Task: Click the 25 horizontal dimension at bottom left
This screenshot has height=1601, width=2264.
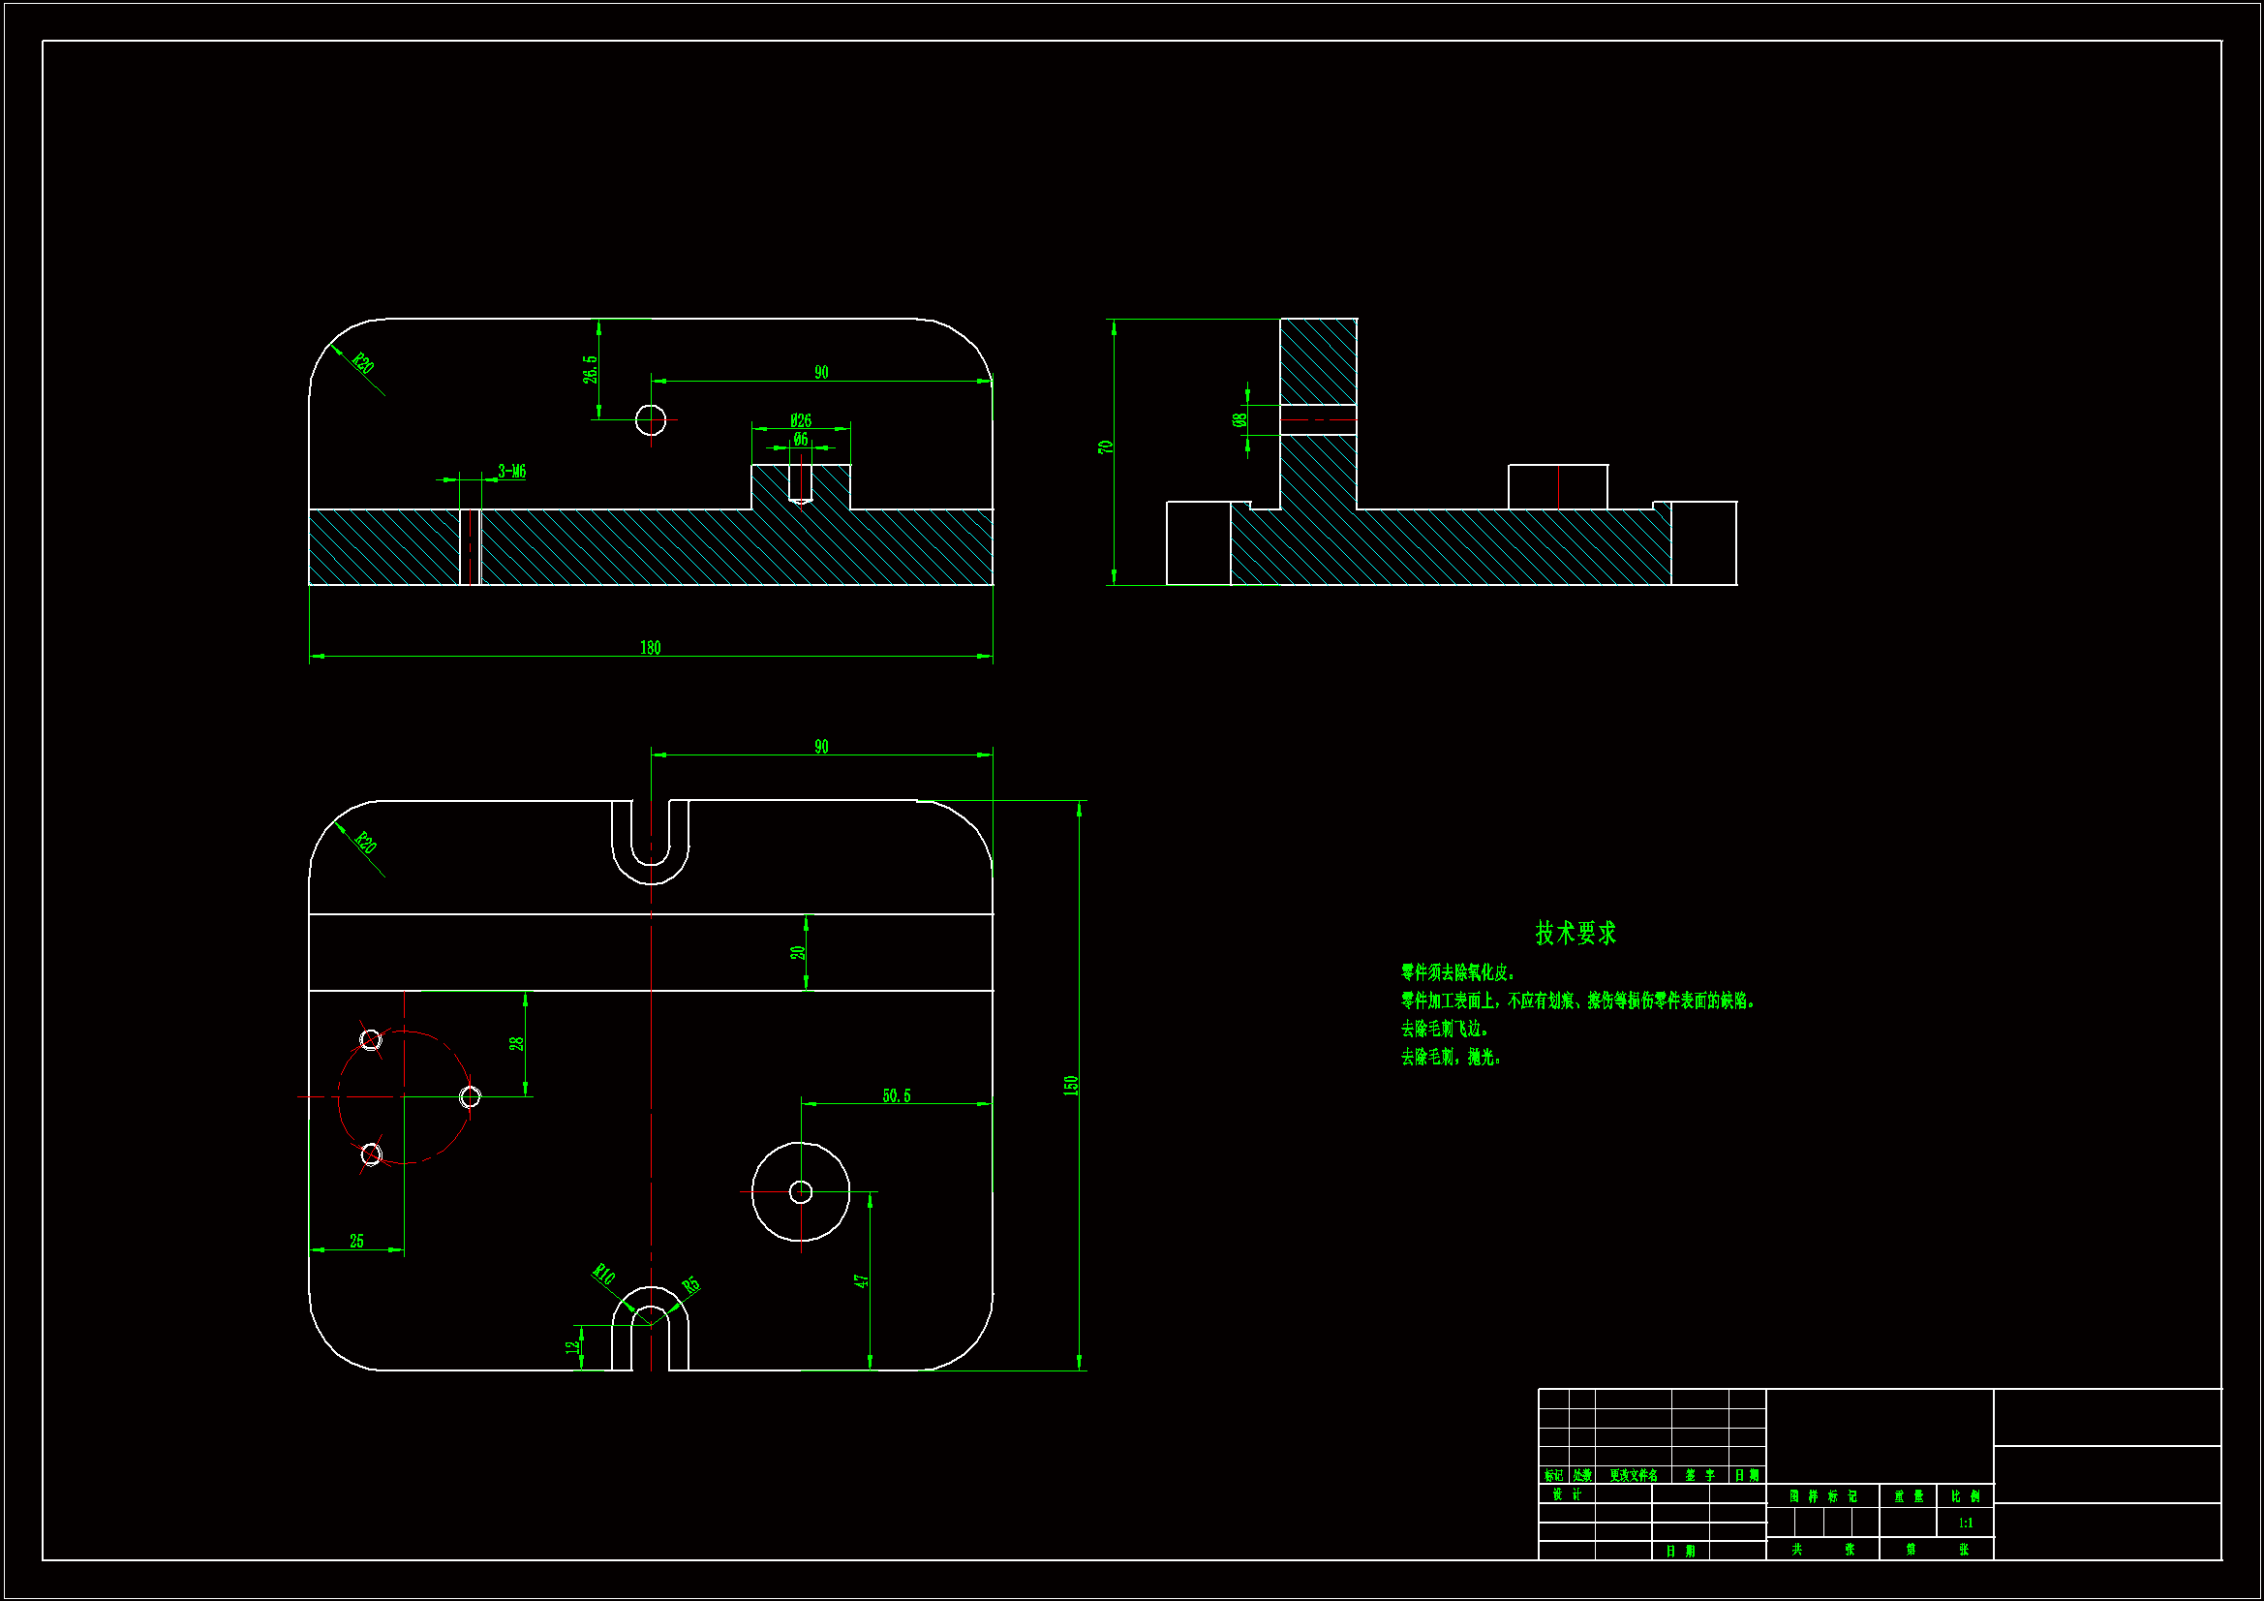Action: coord(357,1241)
